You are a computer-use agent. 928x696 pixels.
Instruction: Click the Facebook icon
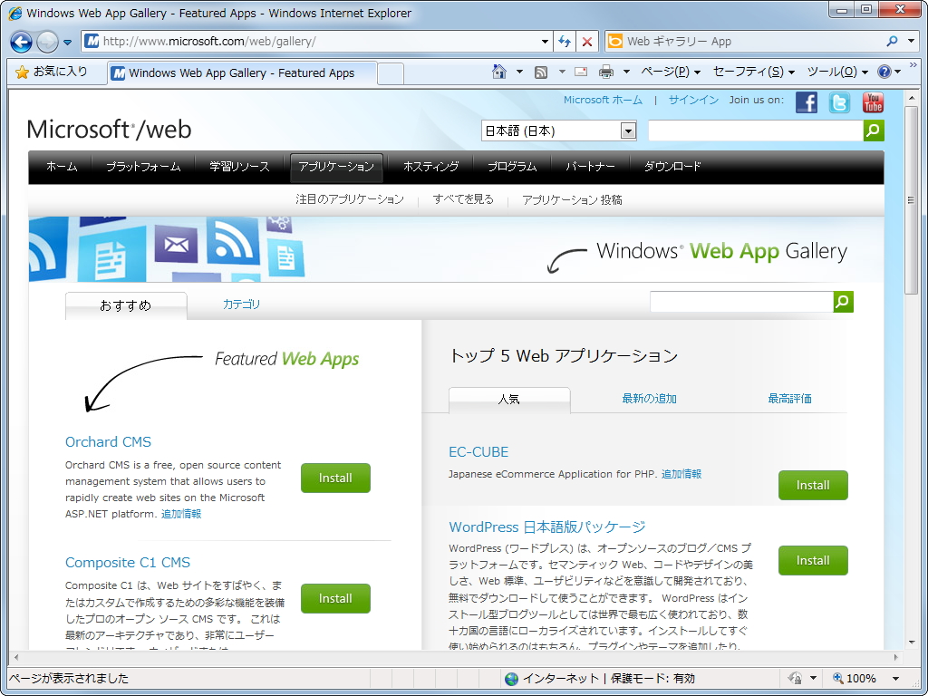[x=806, y=102]
